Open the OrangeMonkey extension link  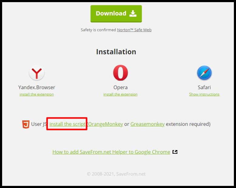point(105,124)
